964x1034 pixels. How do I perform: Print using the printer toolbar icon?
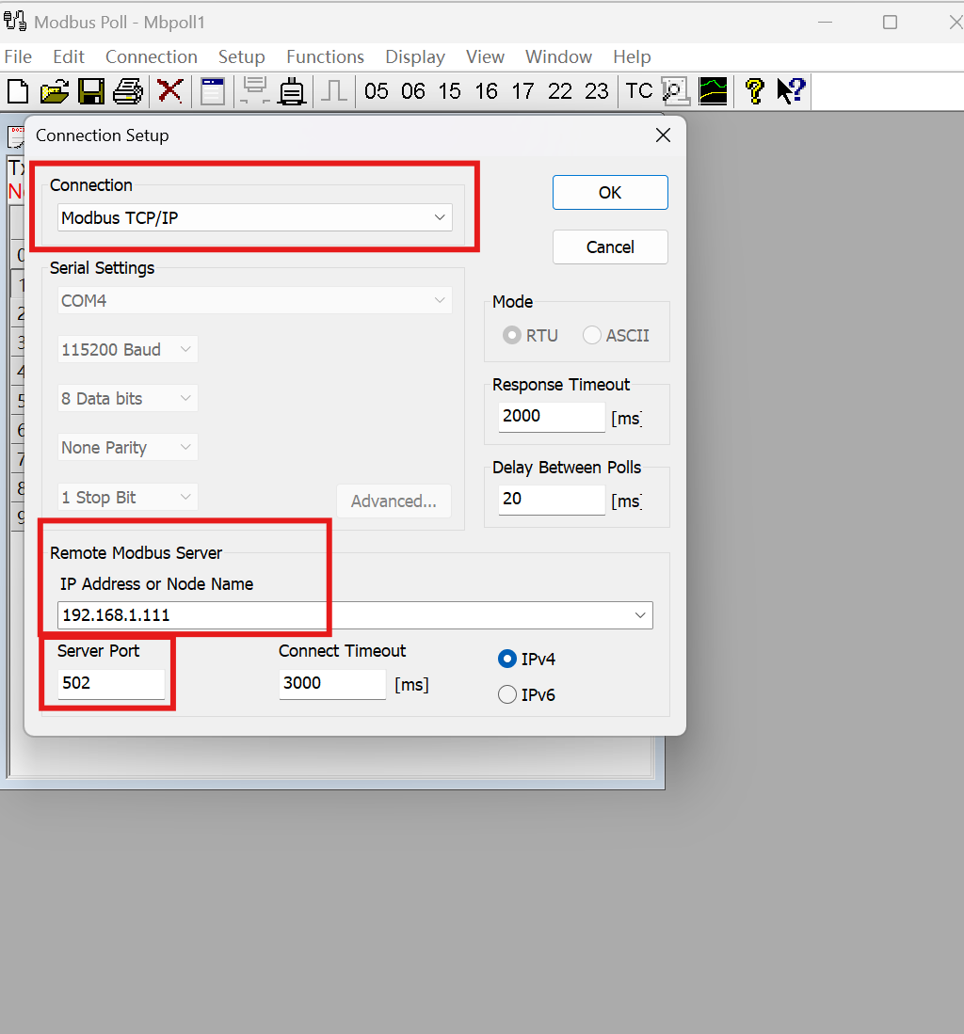[128, 91]
